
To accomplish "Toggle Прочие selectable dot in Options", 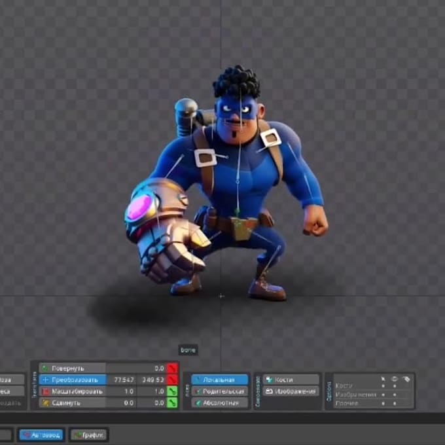I will (383, 403).
